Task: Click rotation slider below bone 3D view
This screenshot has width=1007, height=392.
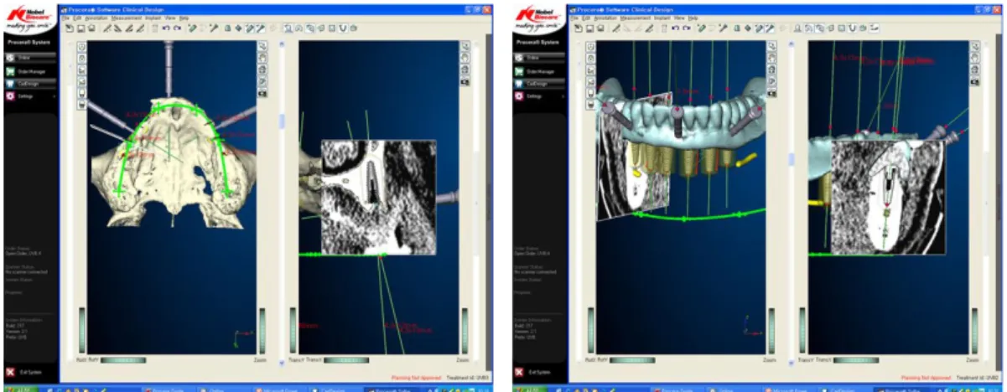Action: tap(123, 360)
